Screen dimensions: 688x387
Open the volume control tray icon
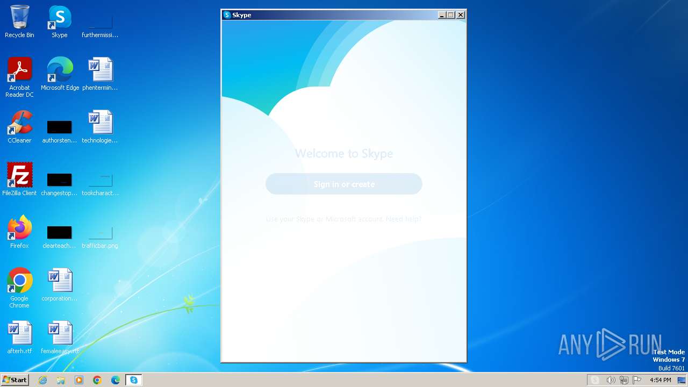click(x=611, y=380)
